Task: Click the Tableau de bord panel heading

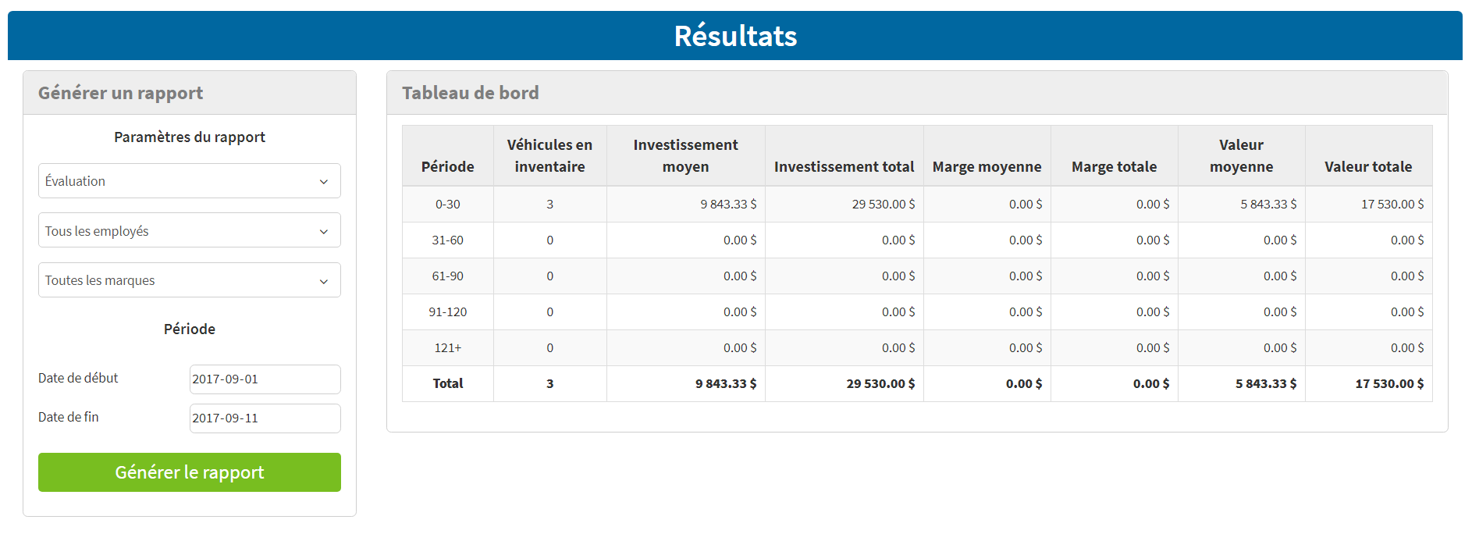Action: click(x=470, y=93)
